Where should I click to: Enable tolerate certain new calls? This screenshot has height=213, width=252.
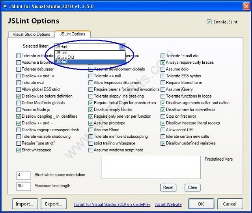[x=163, y=137]
